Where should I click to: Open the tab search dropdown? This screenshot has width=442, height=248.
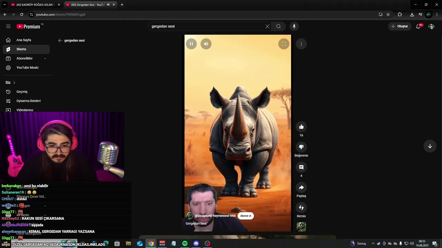(4, 5)
